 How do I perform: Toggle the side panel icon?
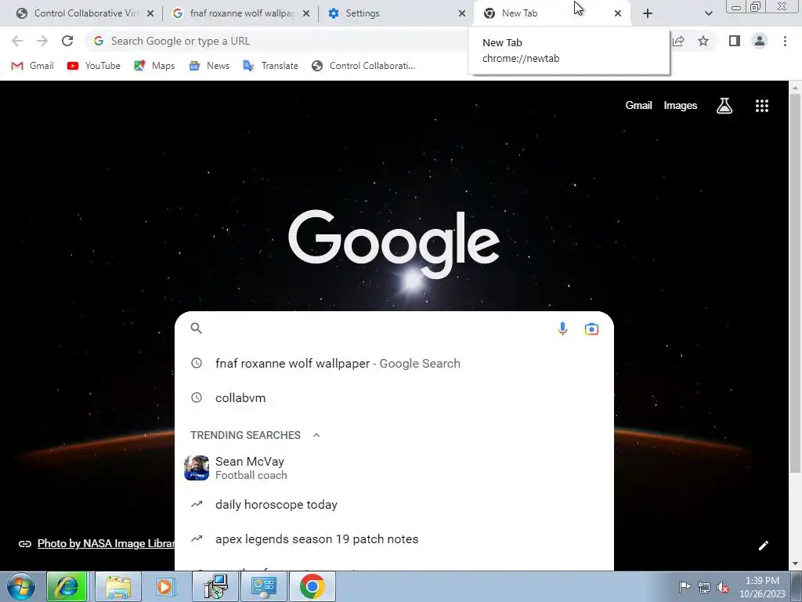point(734,41)
